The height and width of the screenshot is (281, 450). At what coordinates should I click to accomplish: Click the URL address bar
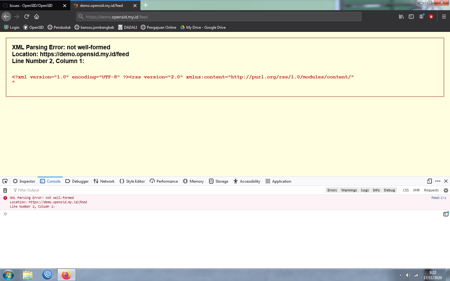pyautogui.click(x=219, y=17)
